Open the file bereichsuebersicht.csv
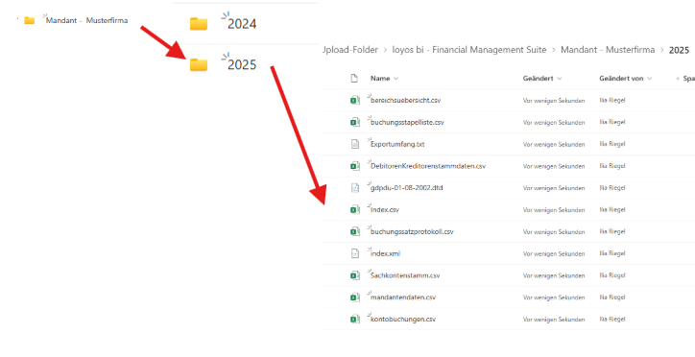This screenshot has height=357, width=695. (x=405, y=101)
